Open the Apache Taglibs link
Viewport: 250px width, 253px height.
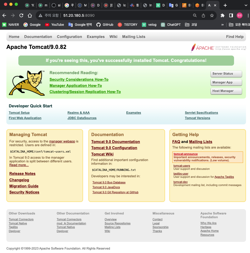[x=224, y=177]
